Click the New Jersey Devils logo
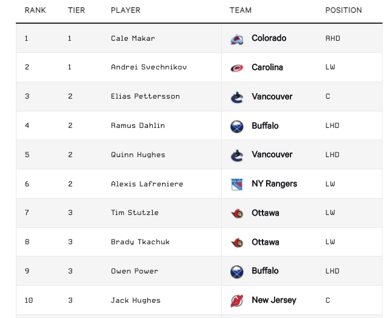The width and height of the screenshot is (391, 318). pyautogui.click(x=237, y=300)
